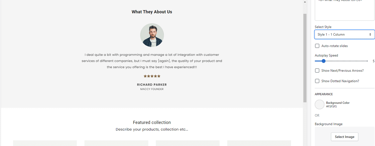
Task: Click the #F5F5F5 background color label
Action: click(x=332, y=107)
